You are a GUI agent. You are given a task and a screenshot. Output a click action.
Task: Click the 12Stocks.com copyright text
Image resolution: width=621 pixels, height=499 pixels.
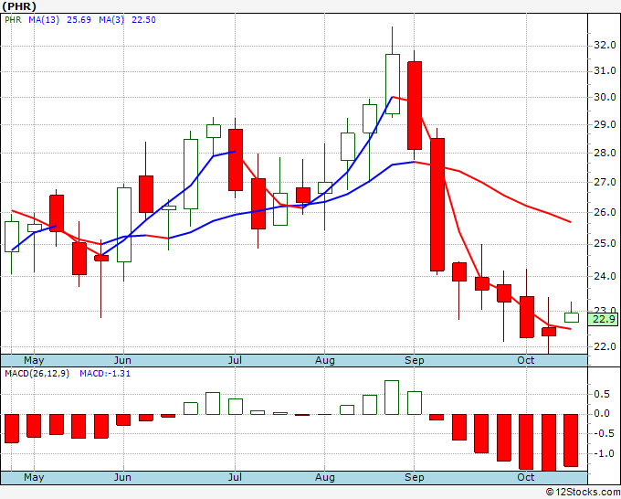pos(583,493)
